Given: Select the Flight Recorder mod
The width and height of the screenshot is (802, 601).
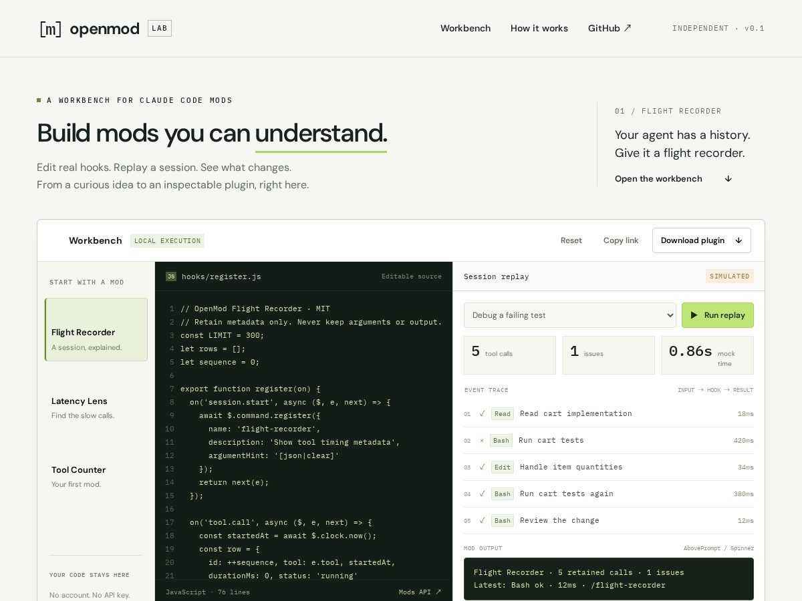Looking at the screenshot, I should click(96, 330).
